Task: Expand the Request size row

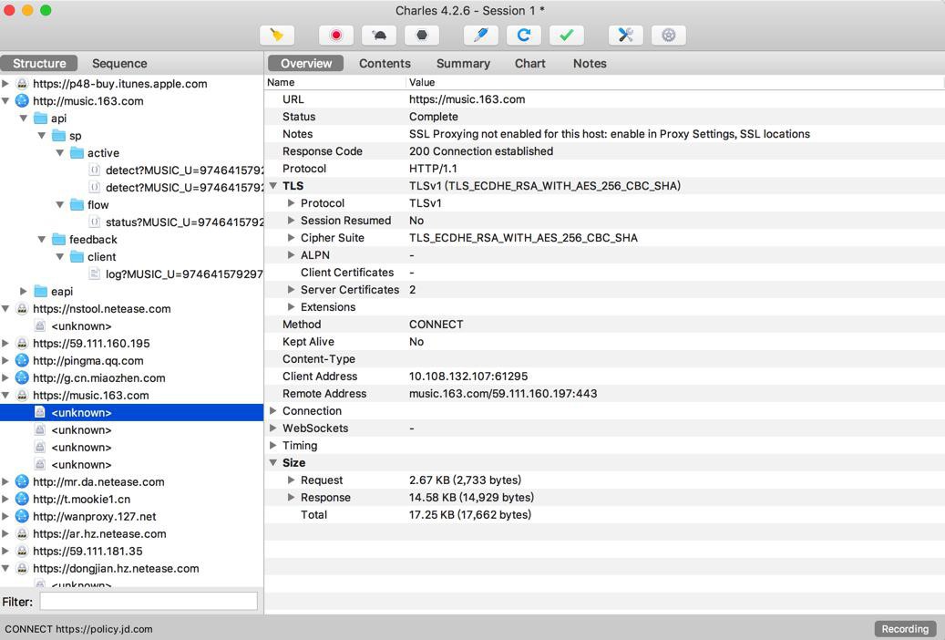Action: (291, 480)
